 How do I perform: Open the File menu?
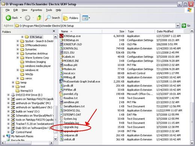8,10
